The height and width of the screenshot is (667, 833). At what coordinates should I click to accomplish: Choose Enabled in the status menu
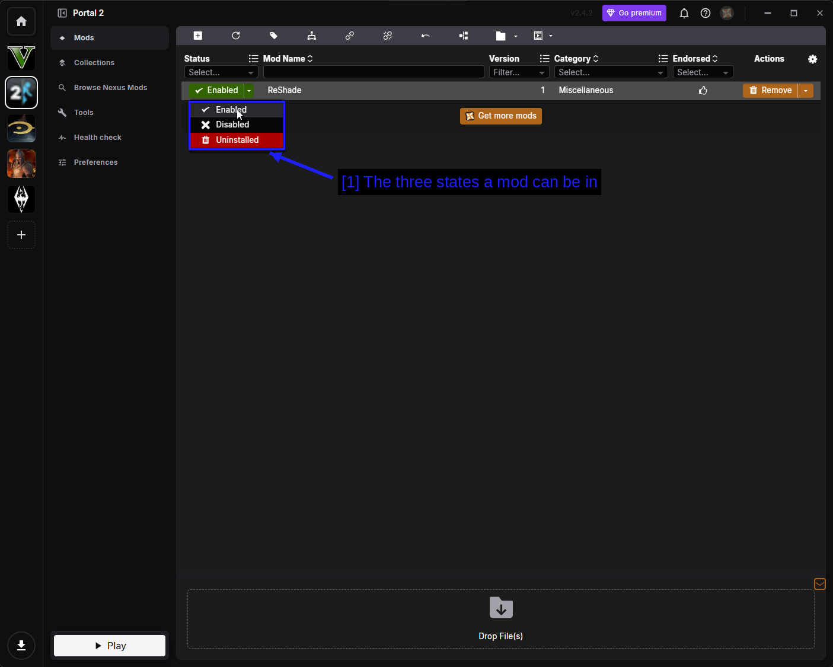237,110
